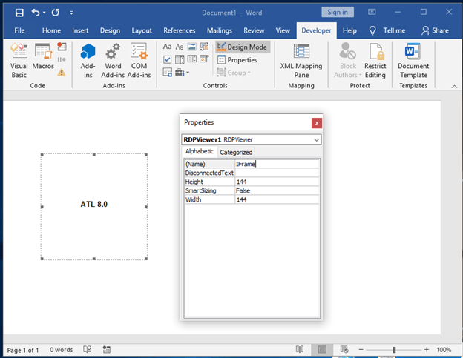Open the Macros dialog

(x=43, y=56)
